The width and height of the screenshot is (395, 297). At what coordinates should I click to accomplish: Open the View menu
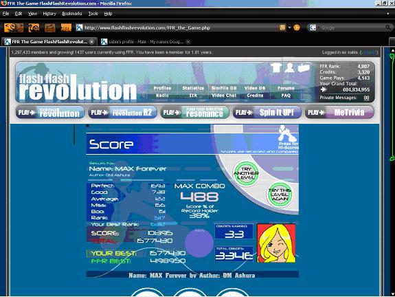tap(32, 14)
